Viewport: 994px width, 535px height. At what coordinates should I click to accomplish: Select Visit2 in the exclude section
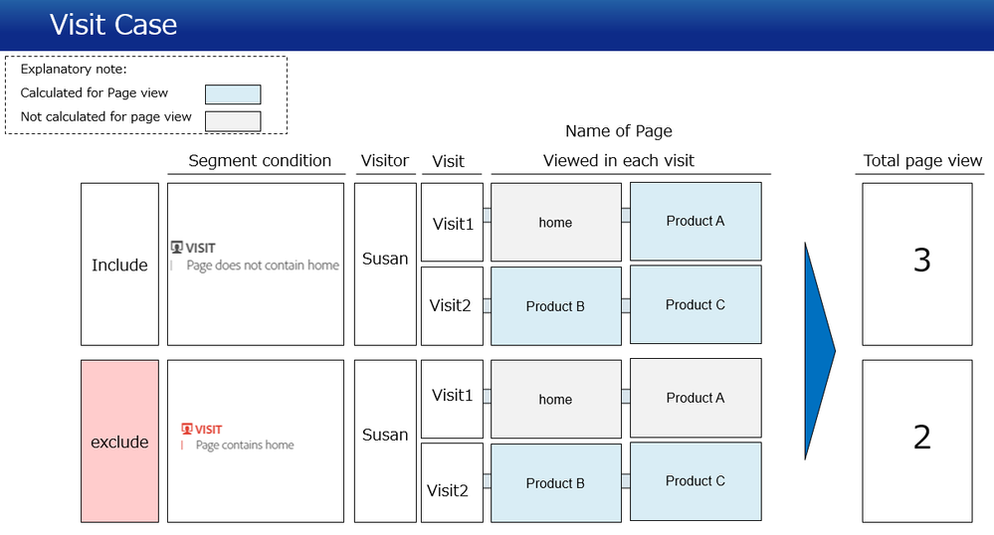(452, 483)
